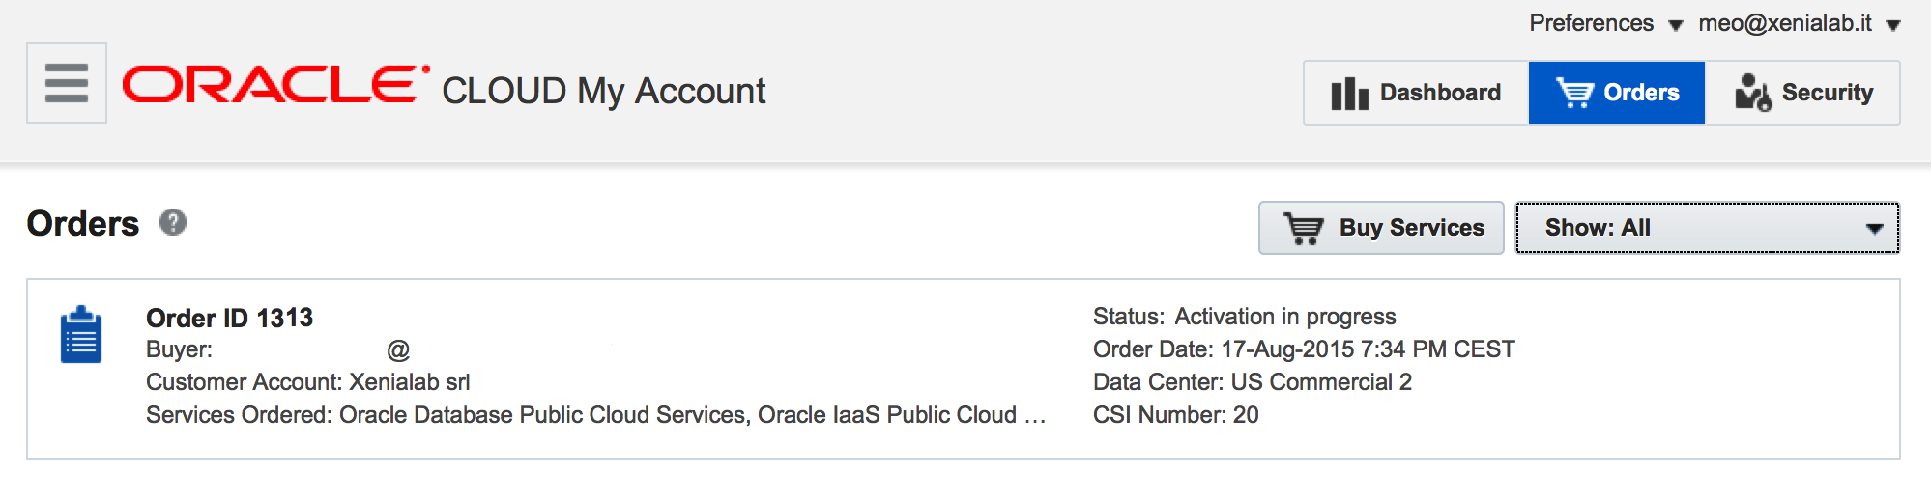The width and height of the screenshot is (1931, 502).
Task: Click the CSI Number: 20 text
Action: point(1176,415)
